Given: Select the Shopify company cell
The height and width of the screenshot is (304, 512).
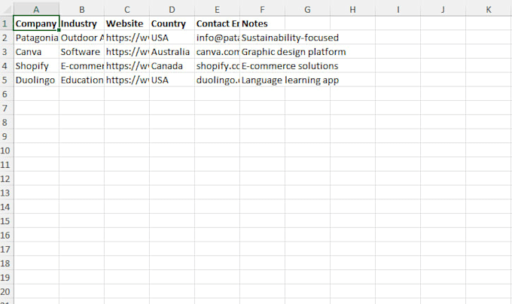Looking at the screenshot, I should click(x=36, y=65).
